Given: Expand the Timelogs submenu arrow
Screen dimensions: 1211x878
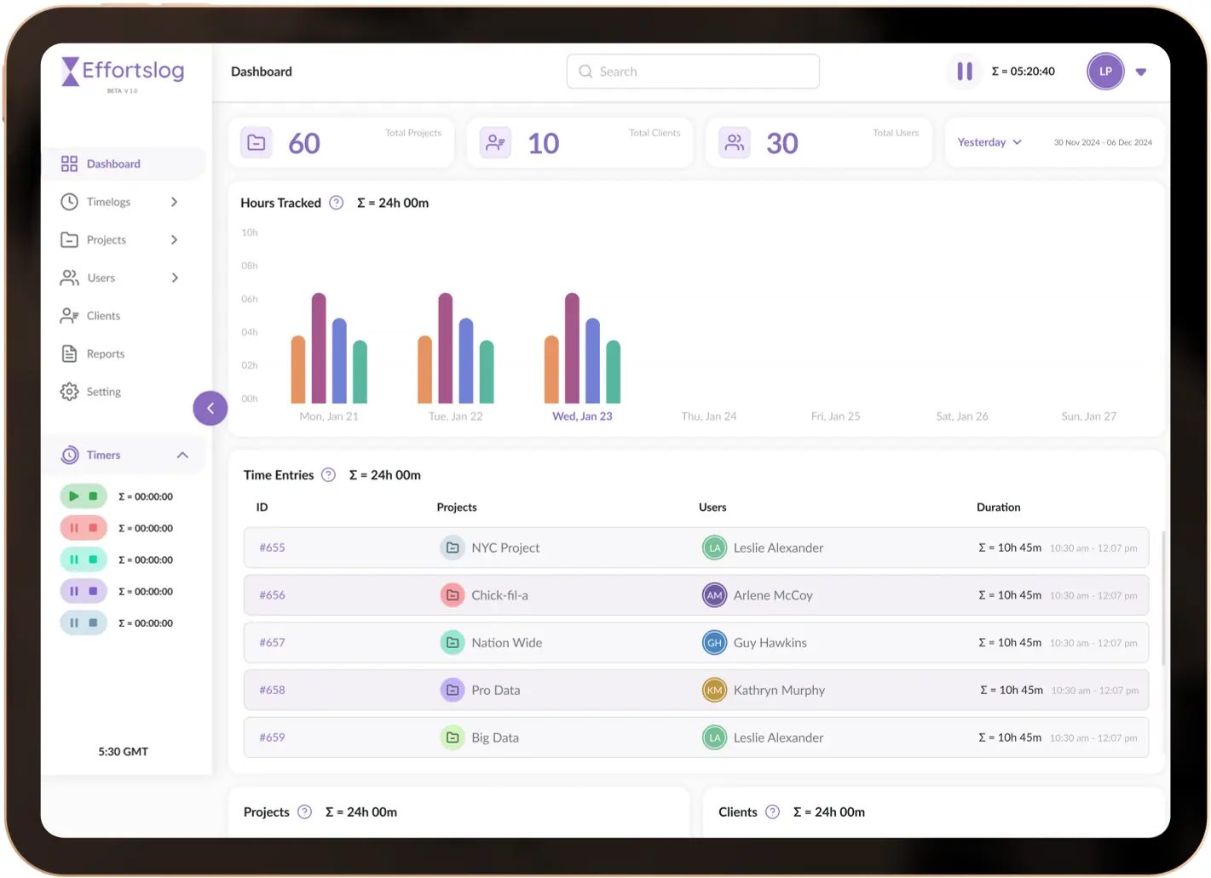Looking at the screenshot, I should click(x=175, y=202).
